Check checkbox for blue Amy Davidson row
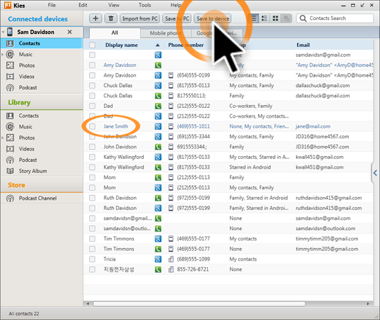 coord(92,65)
